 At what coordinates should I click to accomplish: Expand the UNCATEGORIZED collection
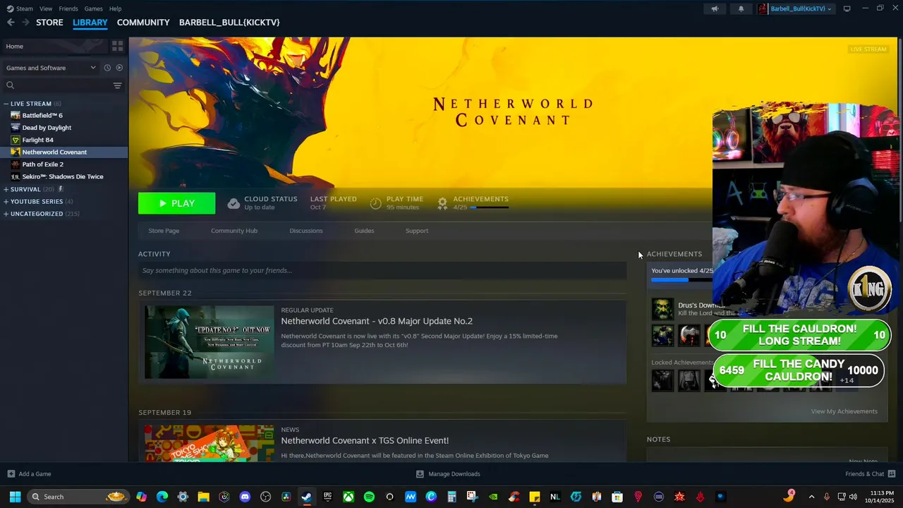pyautogui.click(x=6, y=214)
